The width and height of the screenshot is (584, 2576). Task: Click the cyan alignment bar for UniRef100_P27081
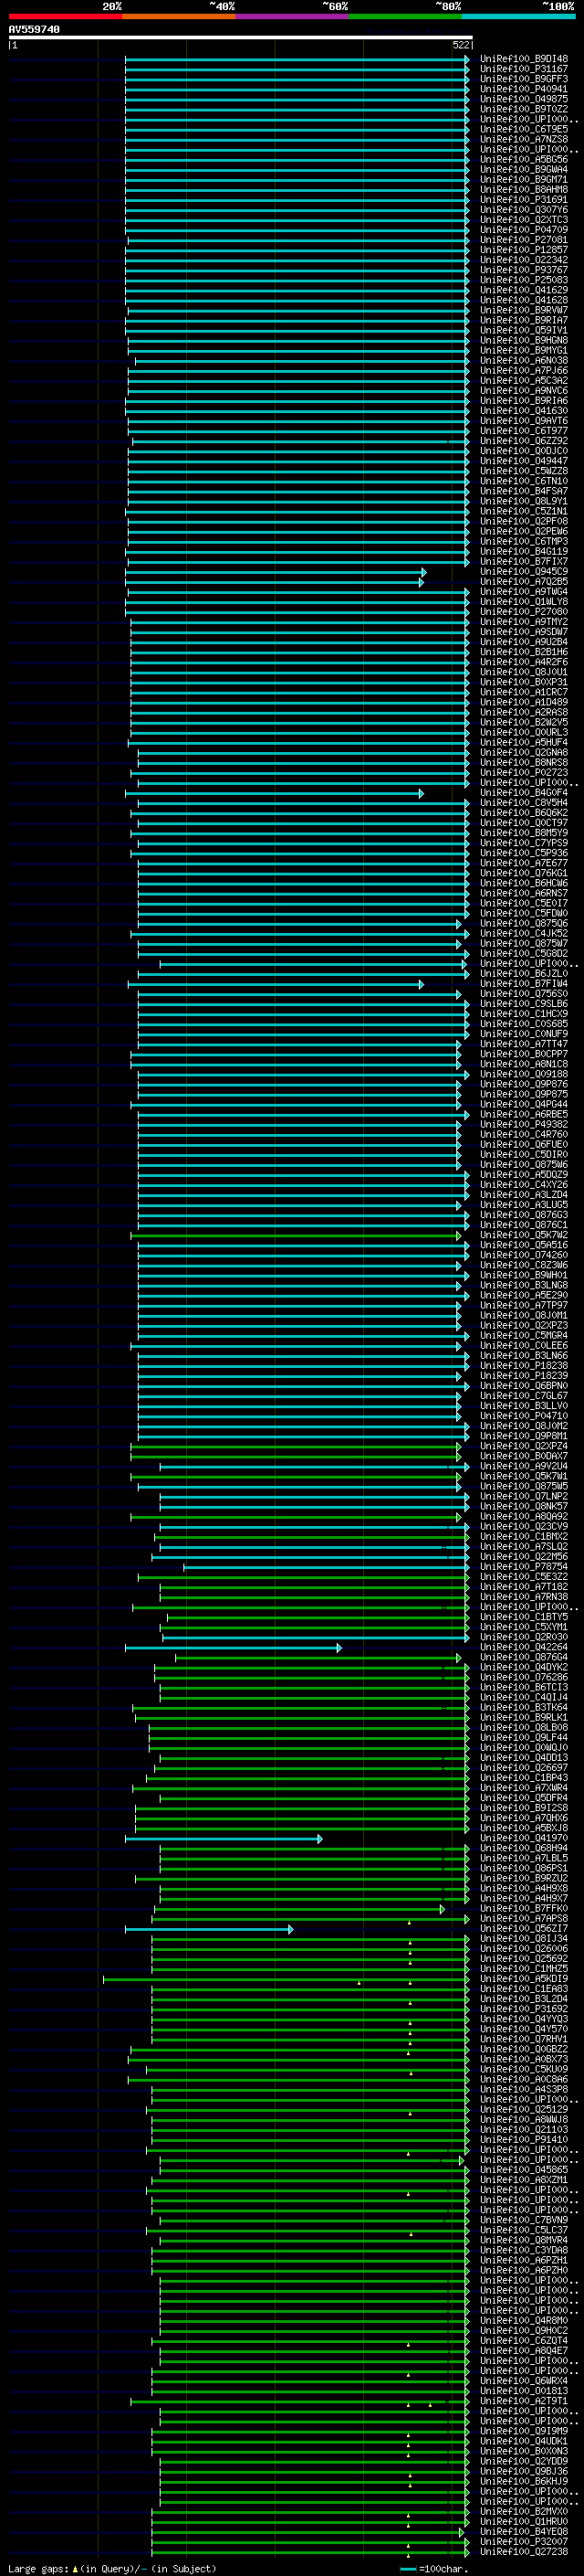[298, 240]
